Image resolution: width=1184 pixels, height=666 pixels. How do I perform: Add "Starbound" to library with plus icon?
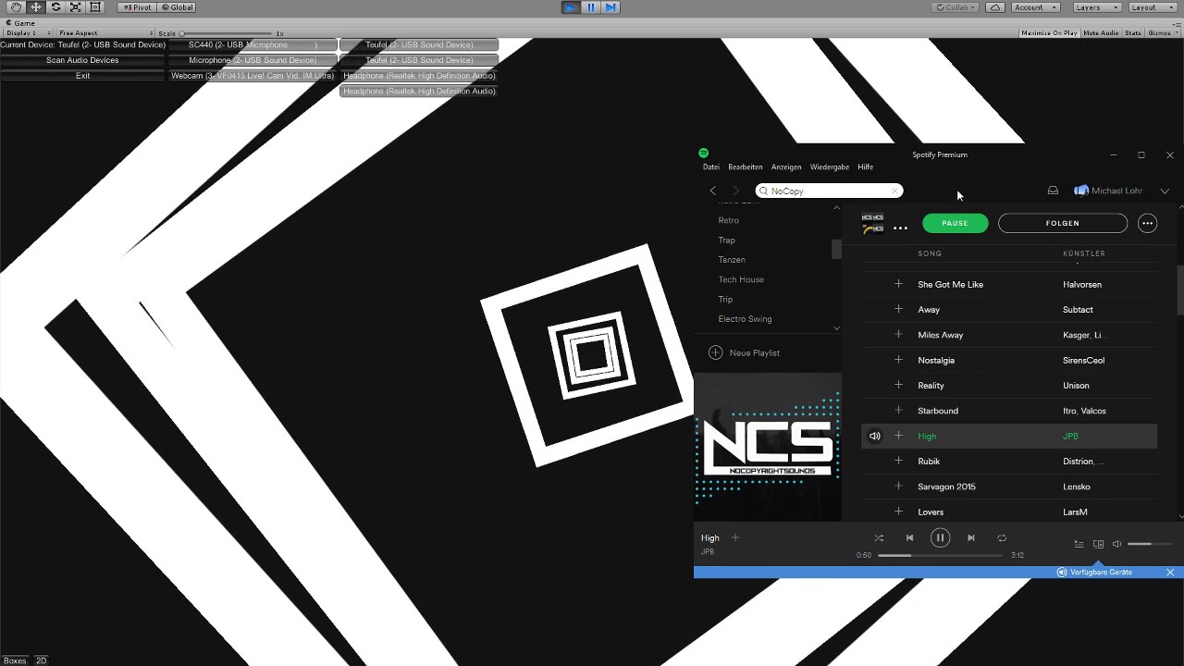pyautogui.click(x=898, y=411)
